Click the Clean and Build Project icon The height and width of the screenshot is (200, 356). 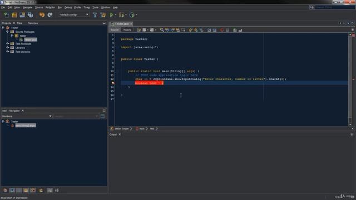(x=103, y=15)
